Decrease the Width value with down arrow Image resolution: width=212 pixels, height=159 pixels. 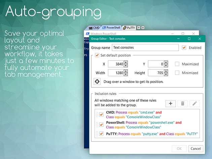pos(126,74)
